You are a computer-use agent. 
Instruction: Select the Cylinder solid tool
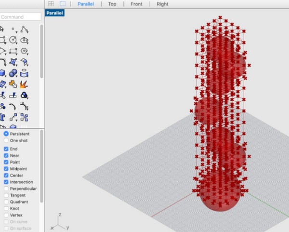pos(24,73)
